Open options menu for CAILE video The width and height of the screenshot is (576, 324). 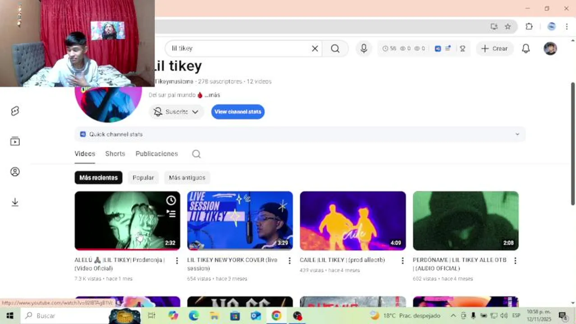click(402, 261)
